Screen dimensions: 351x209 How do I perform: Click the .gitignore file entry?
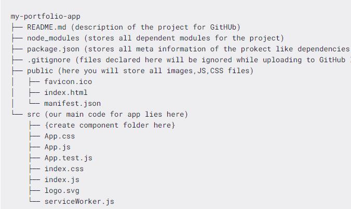click(49, 60)
